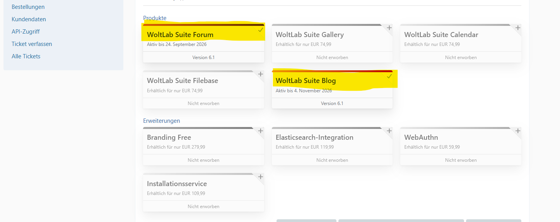Select the WoltLab Suite Gallery product title
The width and height of the screenshot is (560, 222).
tap(309, 35)
